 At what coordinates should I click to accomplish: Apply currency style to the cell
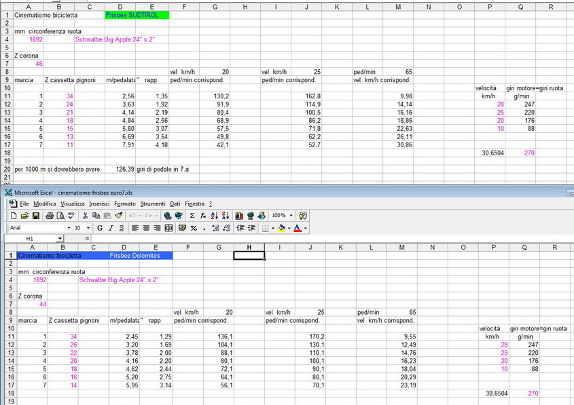pyautogui.click(x=182, y=228)
